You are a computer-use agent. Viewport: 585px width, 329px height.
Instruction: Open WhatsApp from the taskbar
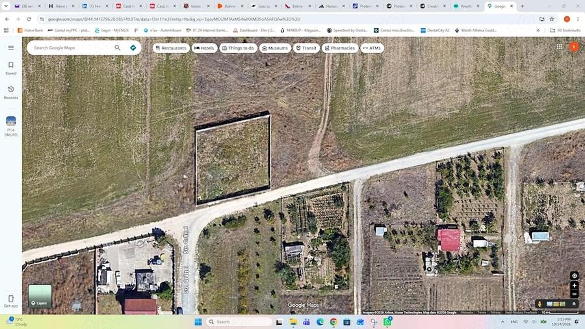point(387,322)
